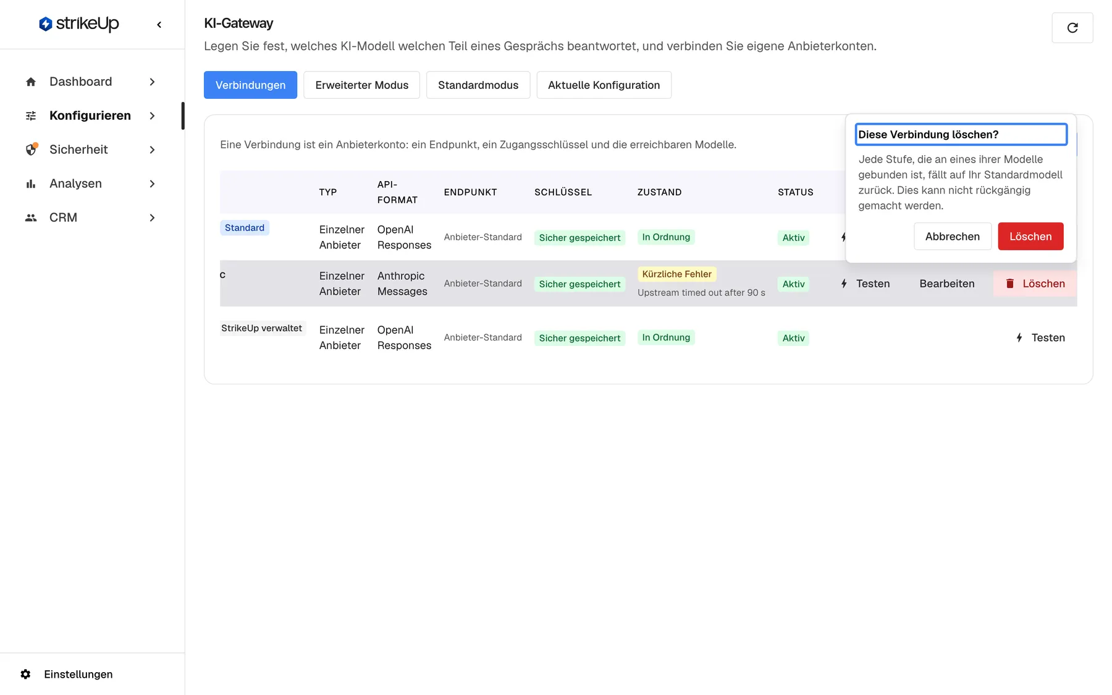This screenshot has width=1112, height=695.
Task: Open the Standardmodus tab
Action: pyautogui.click(x=478, y=85)
